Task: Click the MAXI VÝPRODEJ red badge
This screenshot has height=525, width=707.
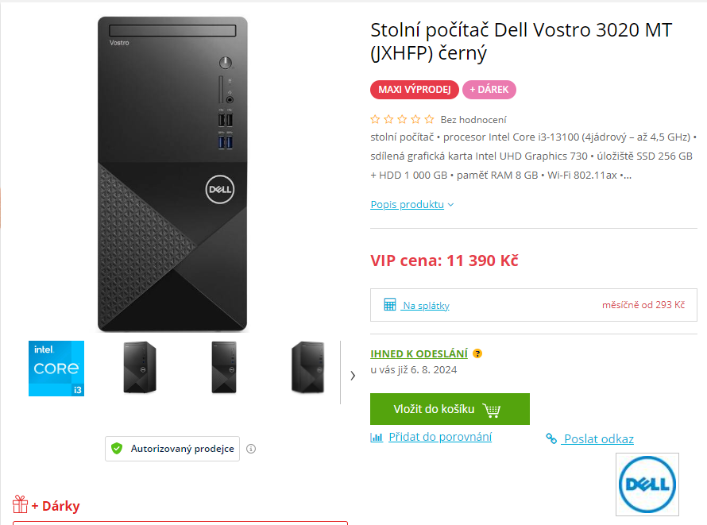Action: 414,90
